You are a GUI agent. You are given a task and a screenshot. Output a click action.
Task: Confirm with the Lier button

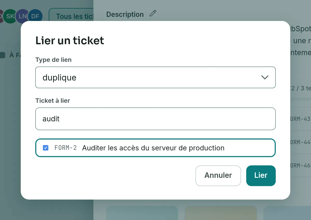pos(261,175)
